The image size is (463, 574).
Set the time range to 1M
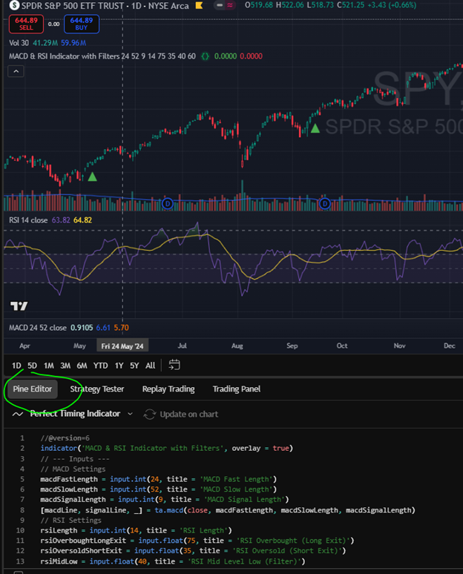pos(49,366)
